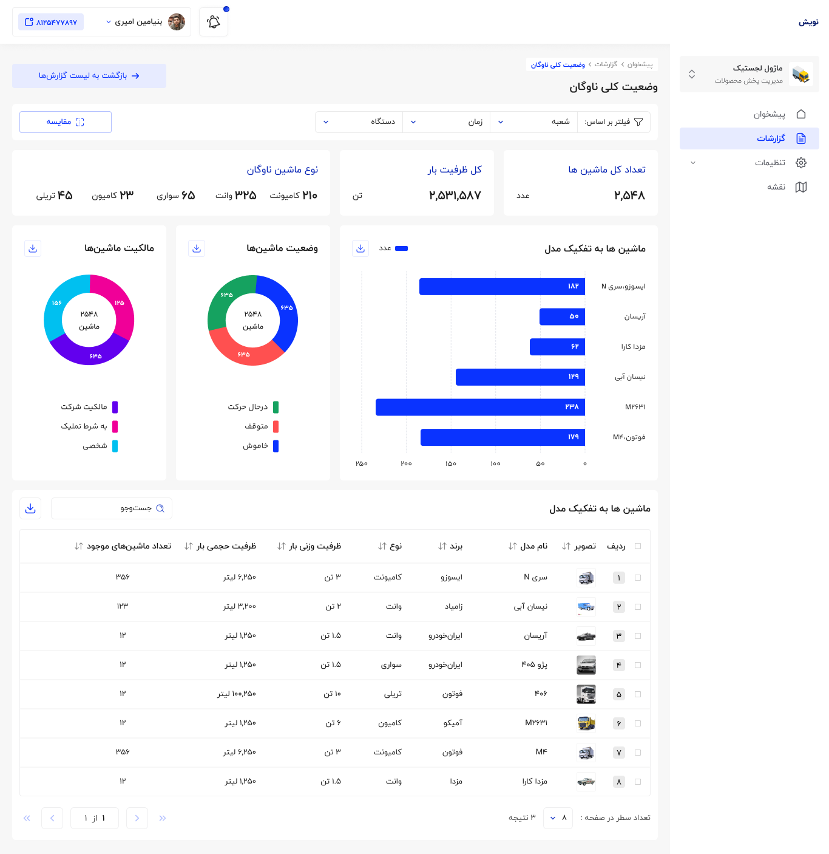This screenshot has width=829, height=854.
Task: Click the جستجو search field
Action: [x=112, y=508]
